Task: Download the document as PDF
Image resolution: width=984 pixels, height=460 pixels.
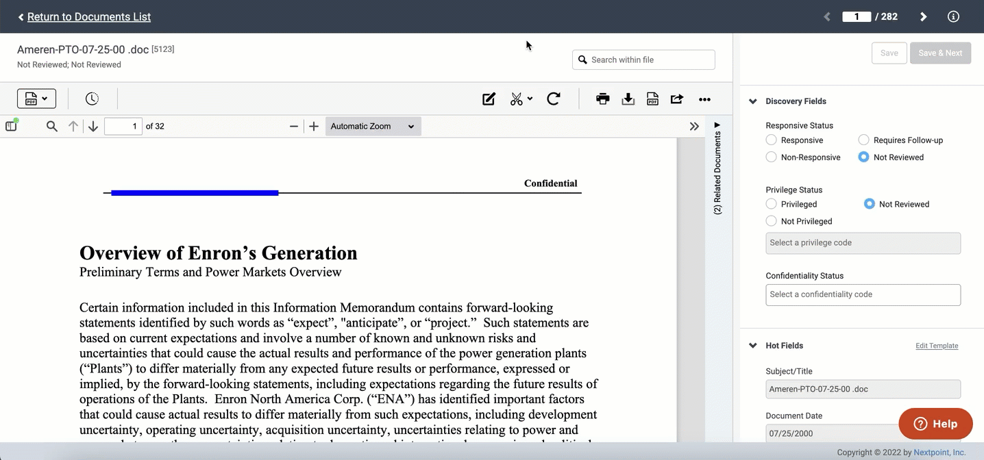Action: coord(652,99)
